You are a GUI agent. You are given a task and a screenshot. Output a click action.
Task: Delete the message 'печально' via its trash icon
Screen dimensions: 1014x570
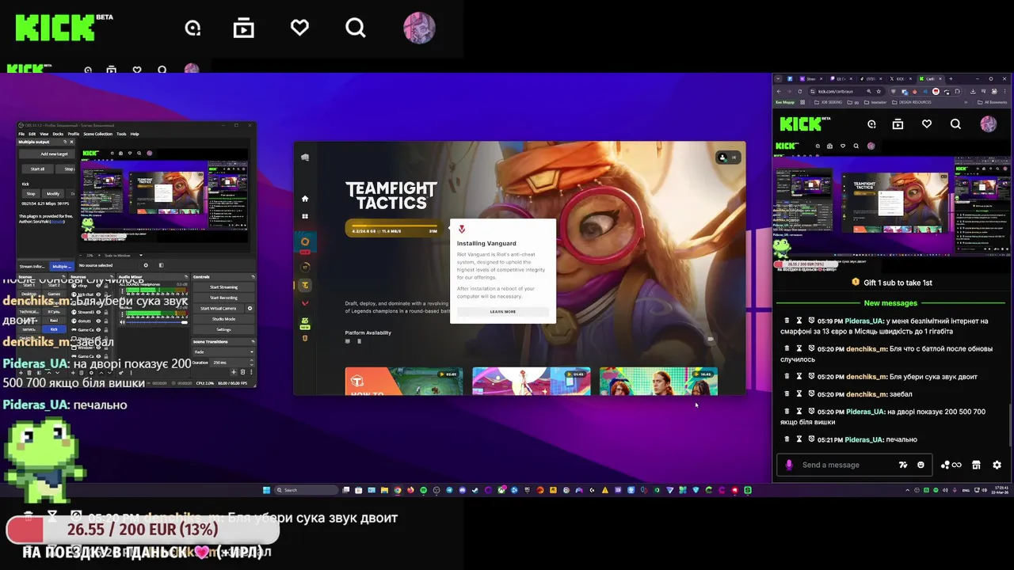click(x=787, y=439)
